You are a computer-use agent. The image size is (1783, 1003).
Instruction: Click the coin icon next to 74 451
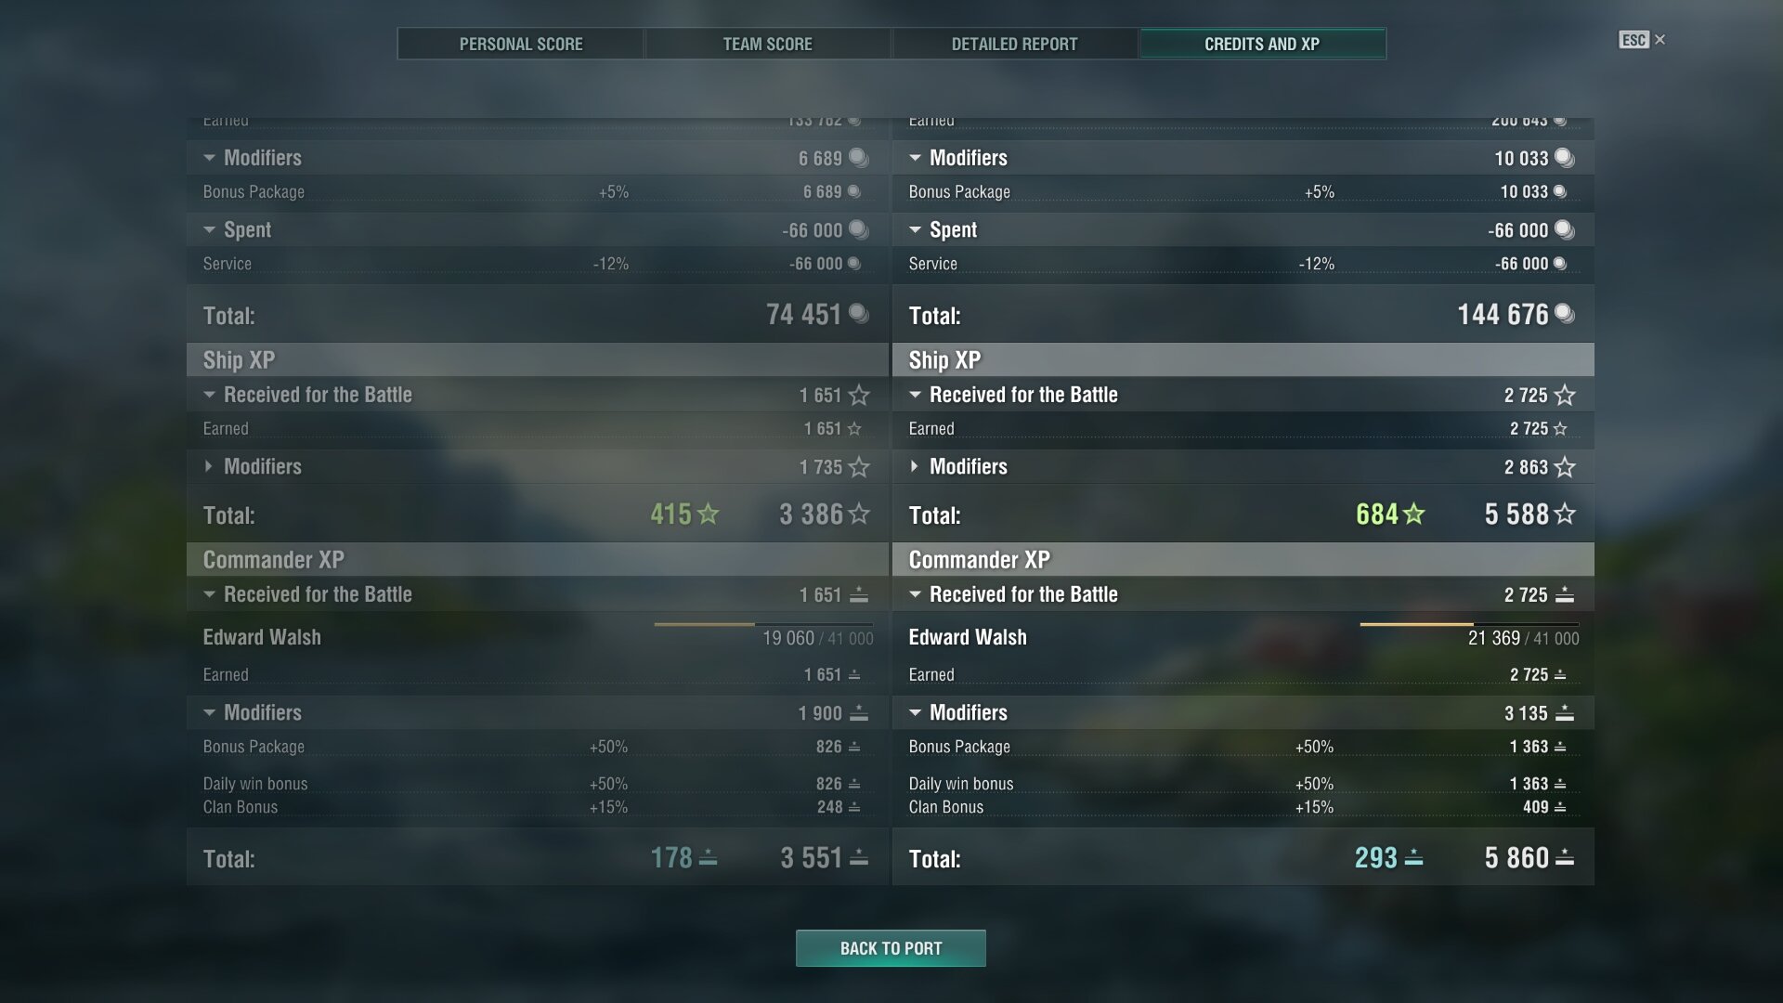click(x=859, y=314)
